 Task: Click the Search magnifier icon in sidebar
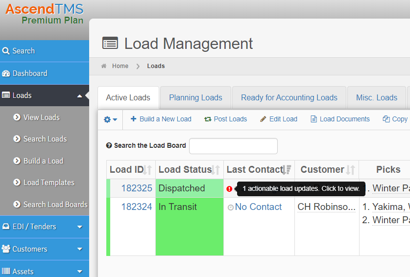pyautogui.click(x=6, y=51)
